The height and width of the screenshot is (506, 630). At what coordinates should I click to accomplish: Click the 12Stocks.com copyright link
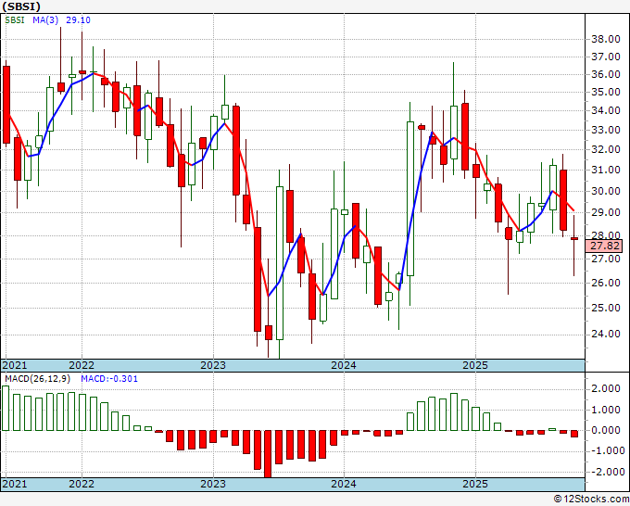[x=592, y=500]
